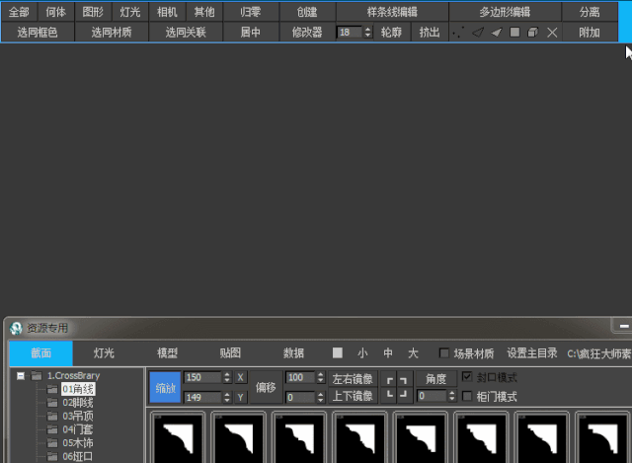632x463 pixels.
Task: Select the element cube icon
Action: point(533,33)
